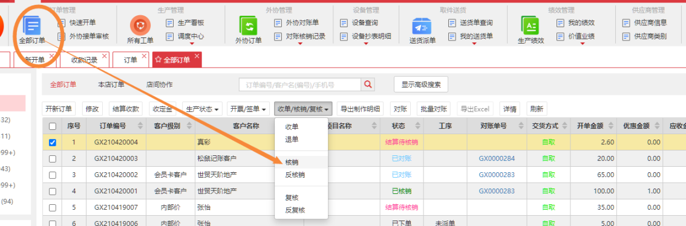Check row GX210419006 checkbox
Screen dimensions: 686x226
(53, 223)
